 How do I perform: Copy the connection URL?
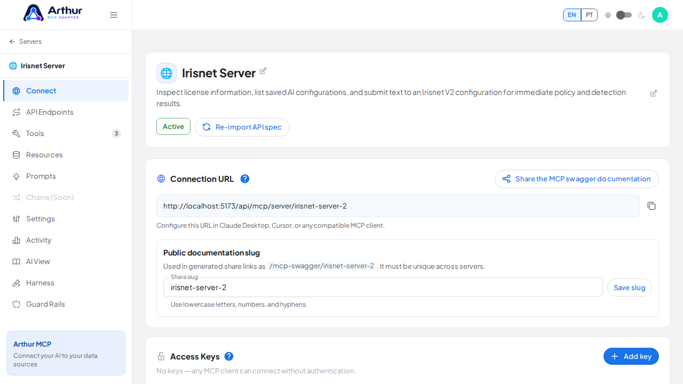tap(652, 206)
